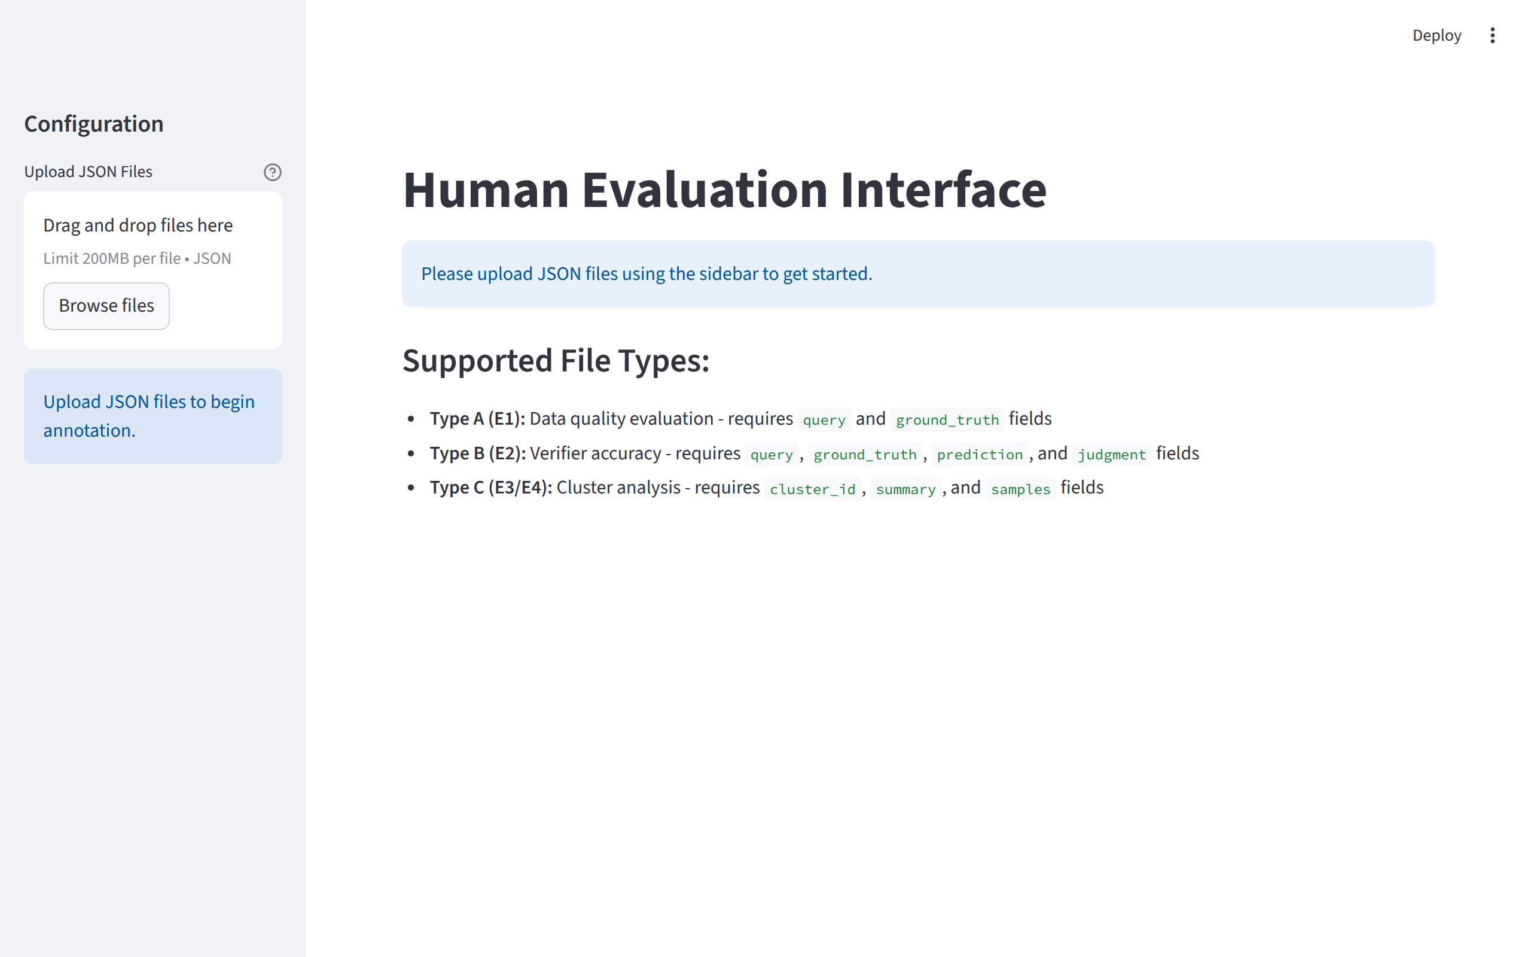Click the 'Drag and drop files here' text

(138, 225)
